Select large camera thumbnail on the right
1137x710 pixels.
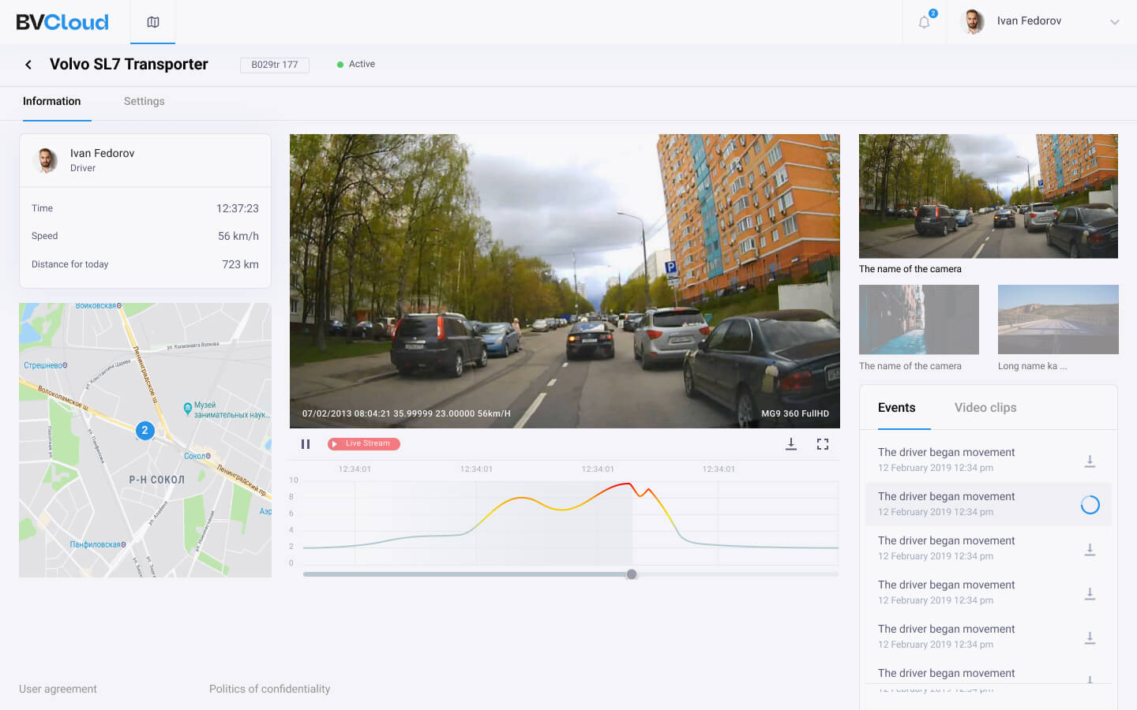click(x=989, y=196)
